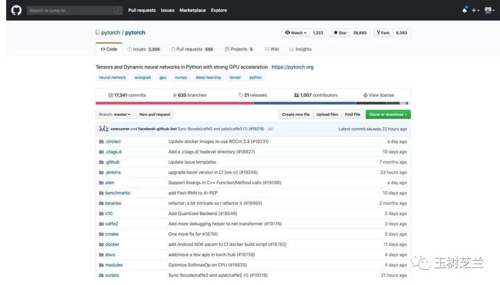
Task: Open facebook-github-bot author link
Action: 157,129
